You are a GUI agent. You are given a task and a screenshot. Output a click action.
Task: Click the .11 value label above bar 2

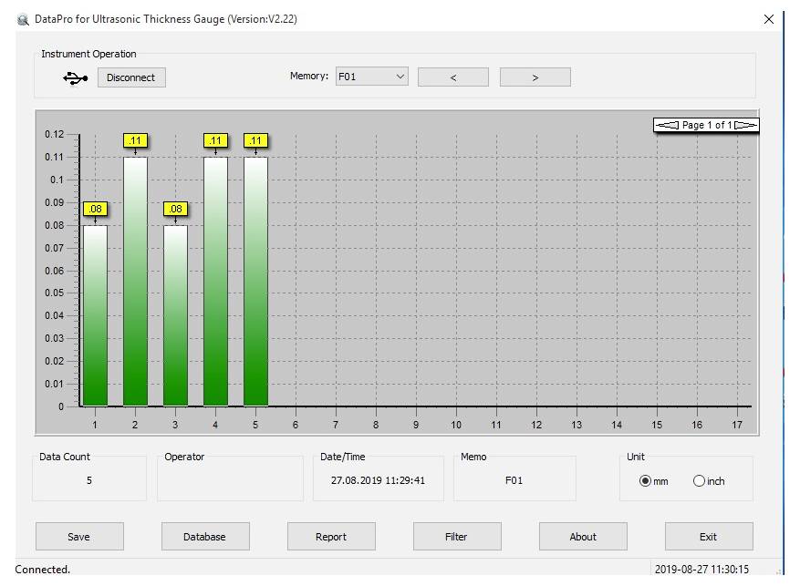(135, 141)
